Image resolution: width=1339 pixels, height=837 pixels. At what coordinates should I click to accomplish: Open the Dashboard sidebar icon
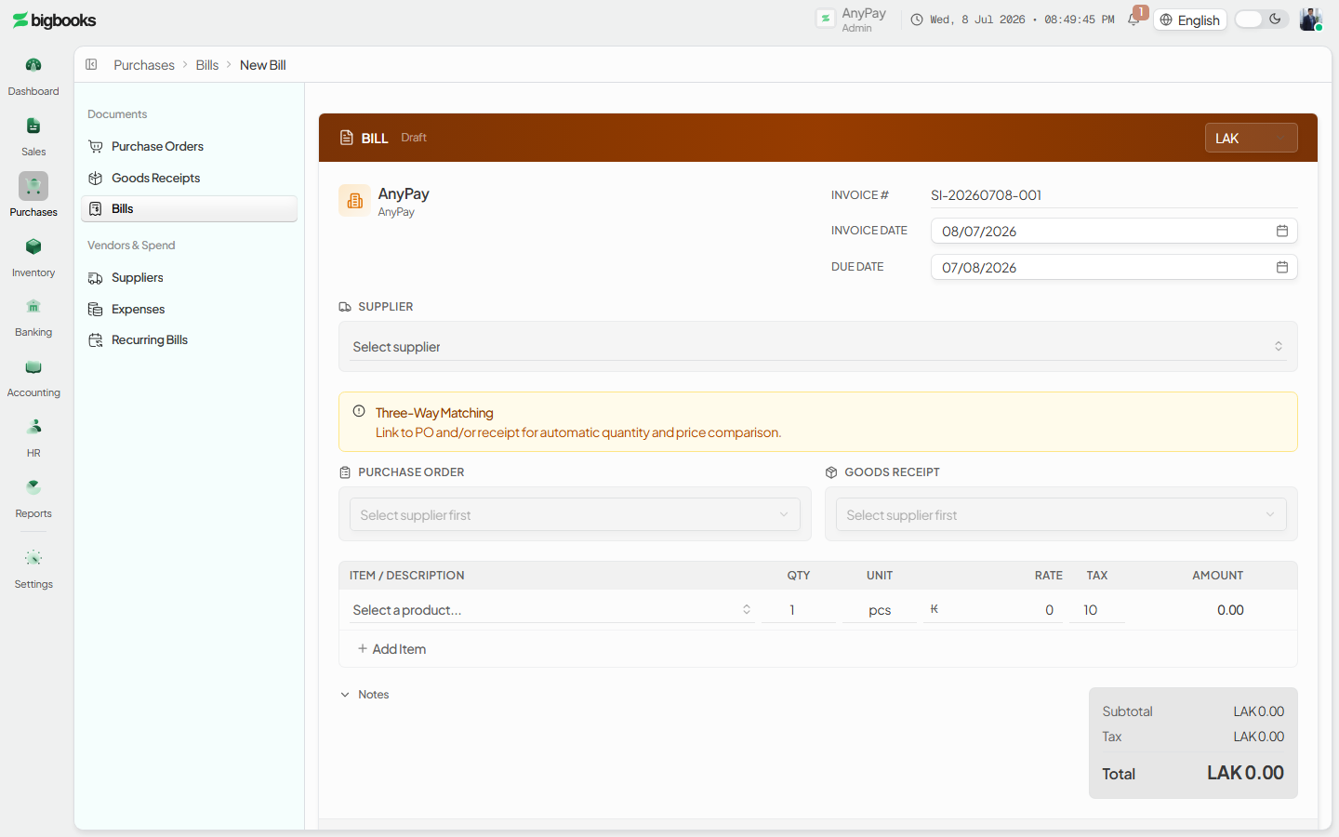(x=33, y=65)
